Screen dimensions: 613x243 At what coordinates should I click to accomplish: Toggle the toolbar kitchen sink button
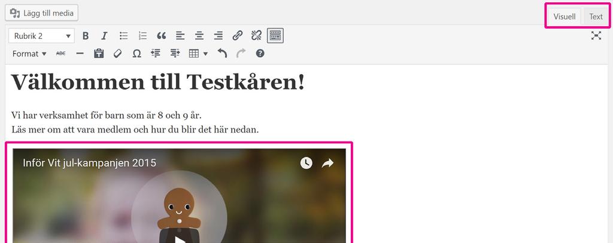coord(275,36)
